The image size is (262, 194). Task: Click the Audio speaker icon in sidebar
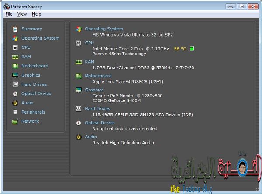tap(15, 103)
